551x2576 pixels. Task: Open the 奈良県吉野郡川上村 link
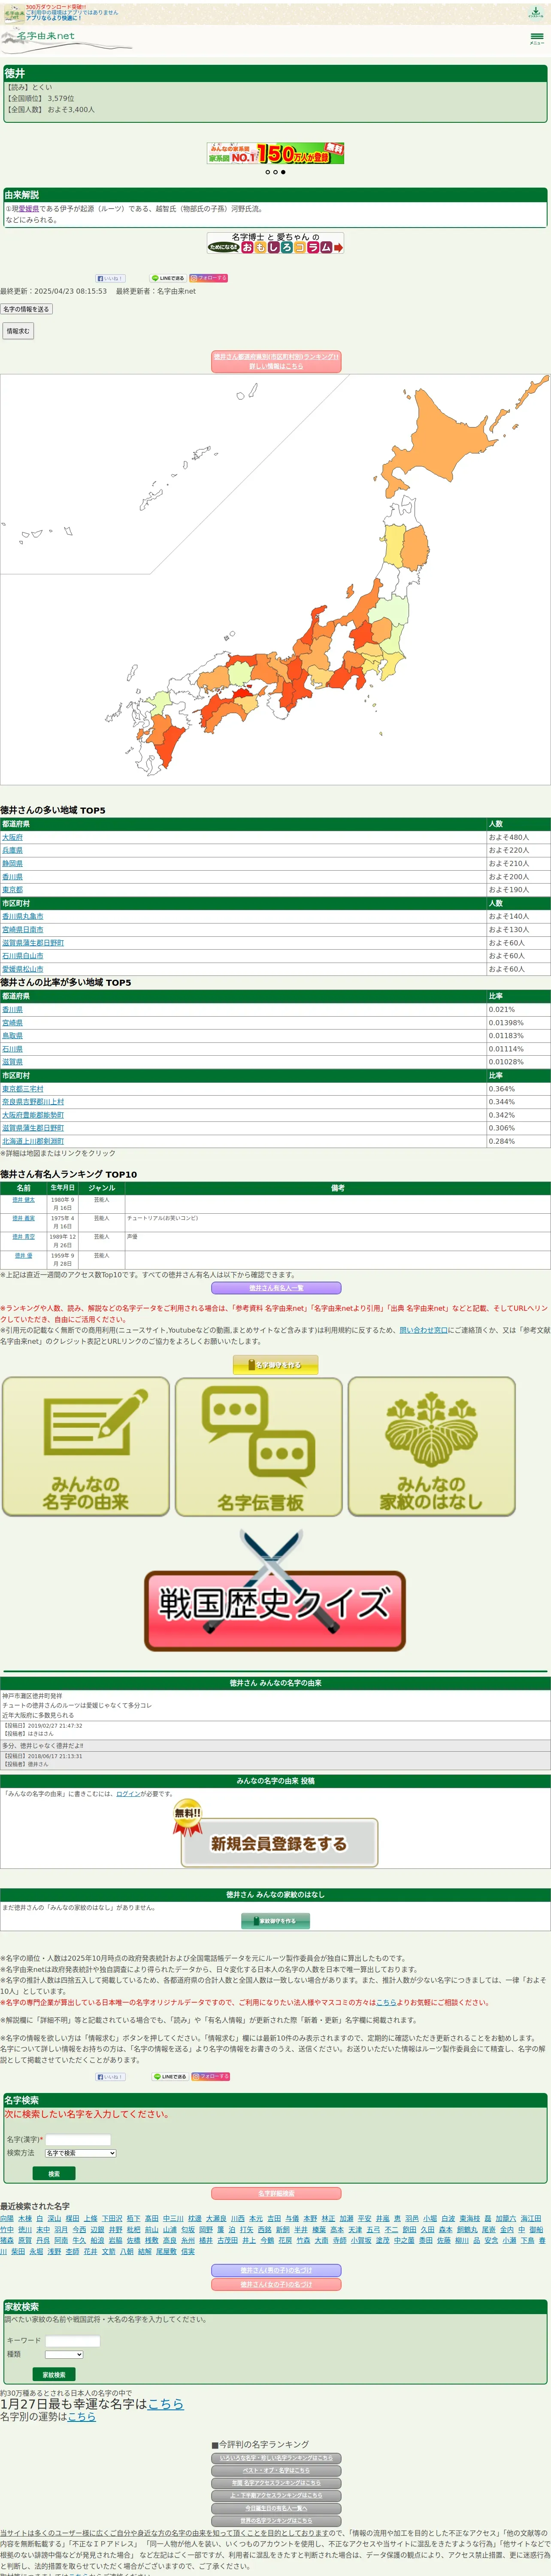click(33, 1102)
